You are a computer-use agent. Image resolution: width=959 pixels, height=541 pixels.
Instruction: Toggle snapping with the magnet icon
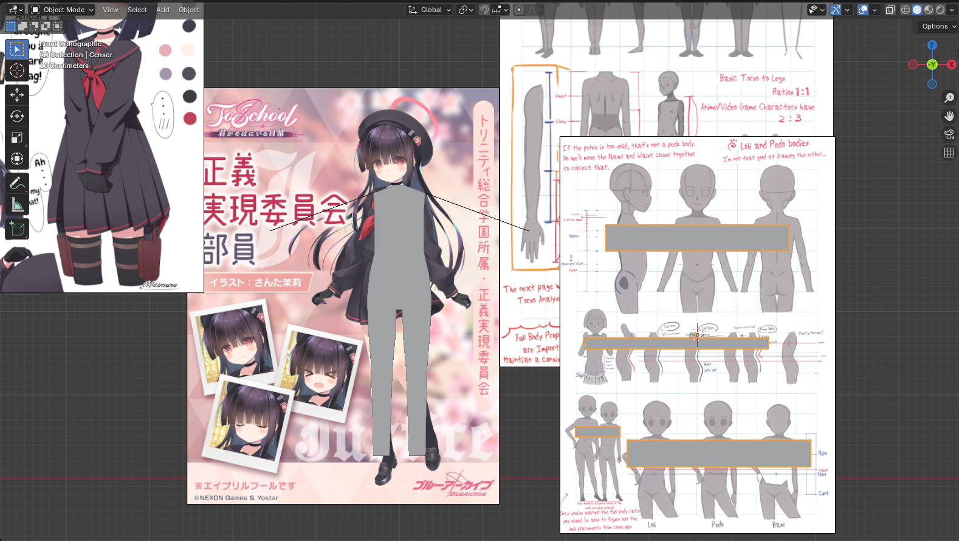coord(484,10)
